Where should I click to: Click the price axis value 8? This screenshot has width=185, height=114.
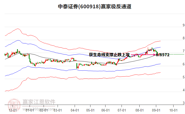click(183, 38)
